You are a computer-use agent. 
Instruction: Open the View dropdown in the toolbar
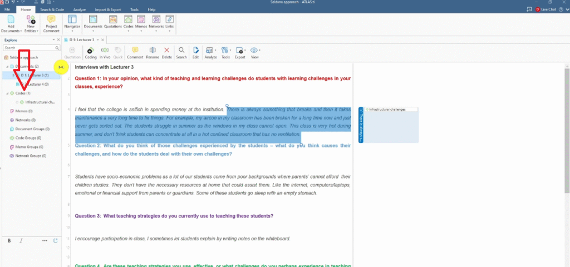click(255, 52)
